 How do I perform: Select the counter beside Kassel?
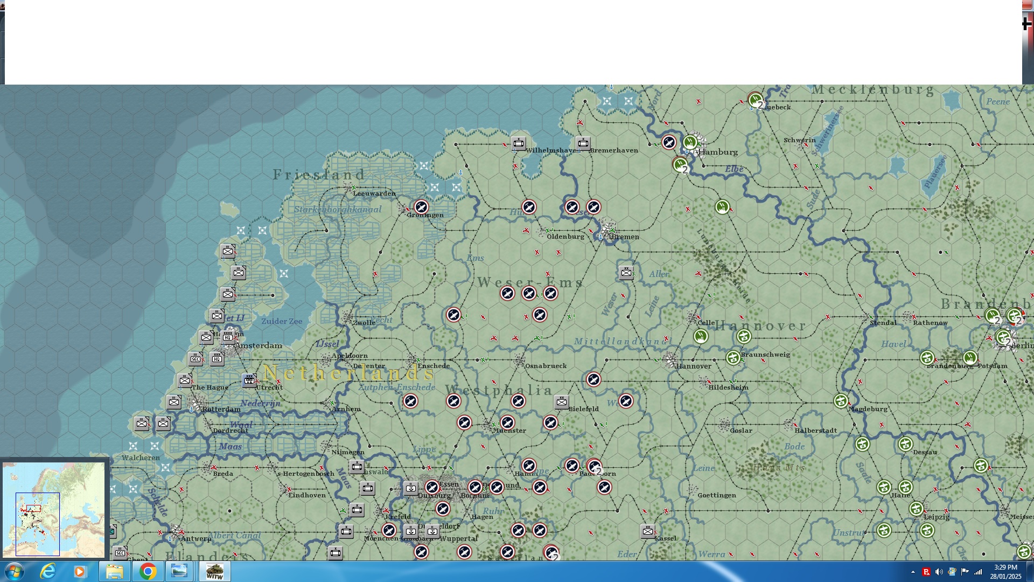648,531
